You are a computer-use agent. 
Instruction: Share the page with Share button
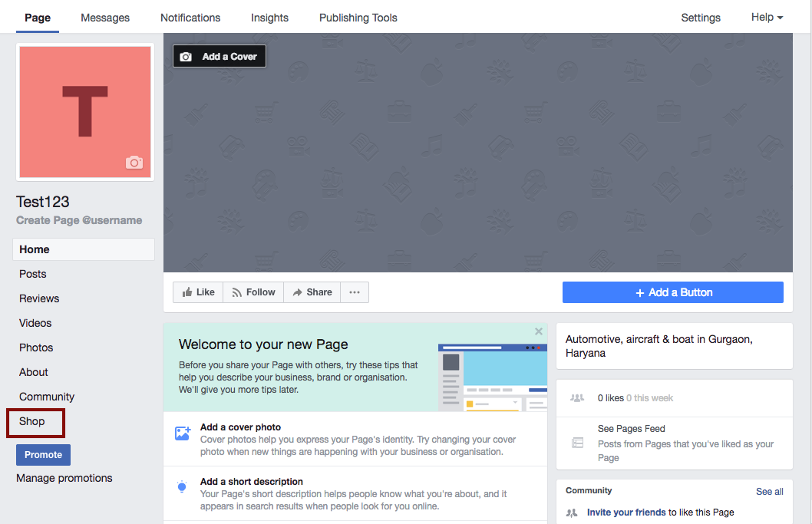[x=312, y=292]
